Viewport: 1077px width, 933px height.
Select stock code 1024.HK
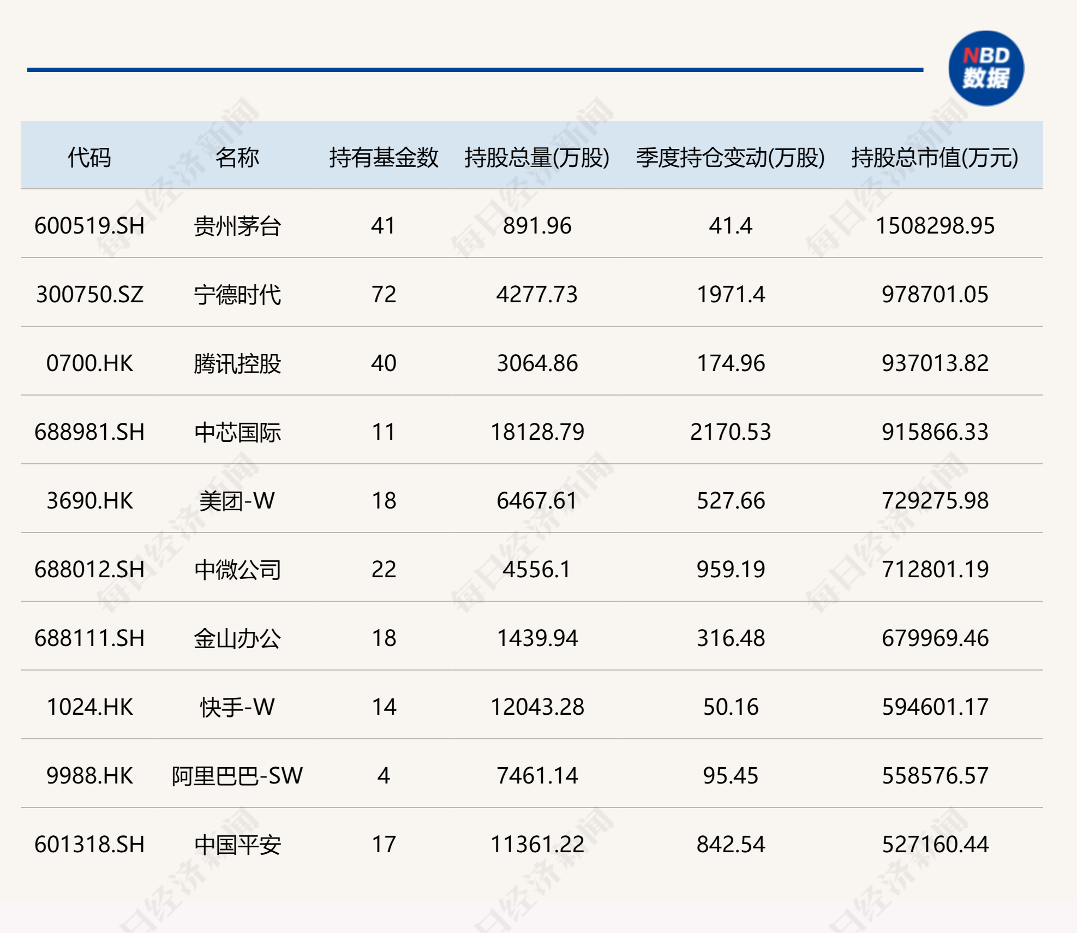(89, 707)
